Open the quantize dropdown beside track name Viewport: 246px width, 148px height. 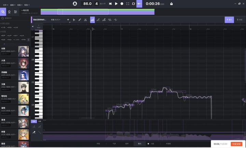click(56, 20)
